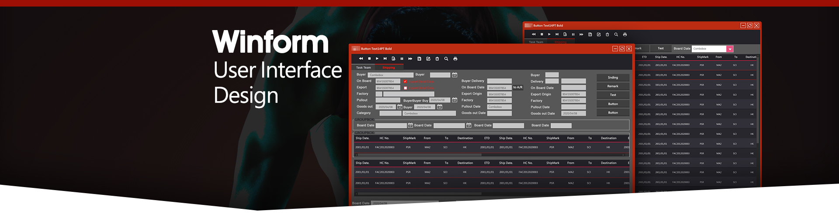
Task: Click the fast-forward icon in the front window toolbar
Action: tap(410, 59)
